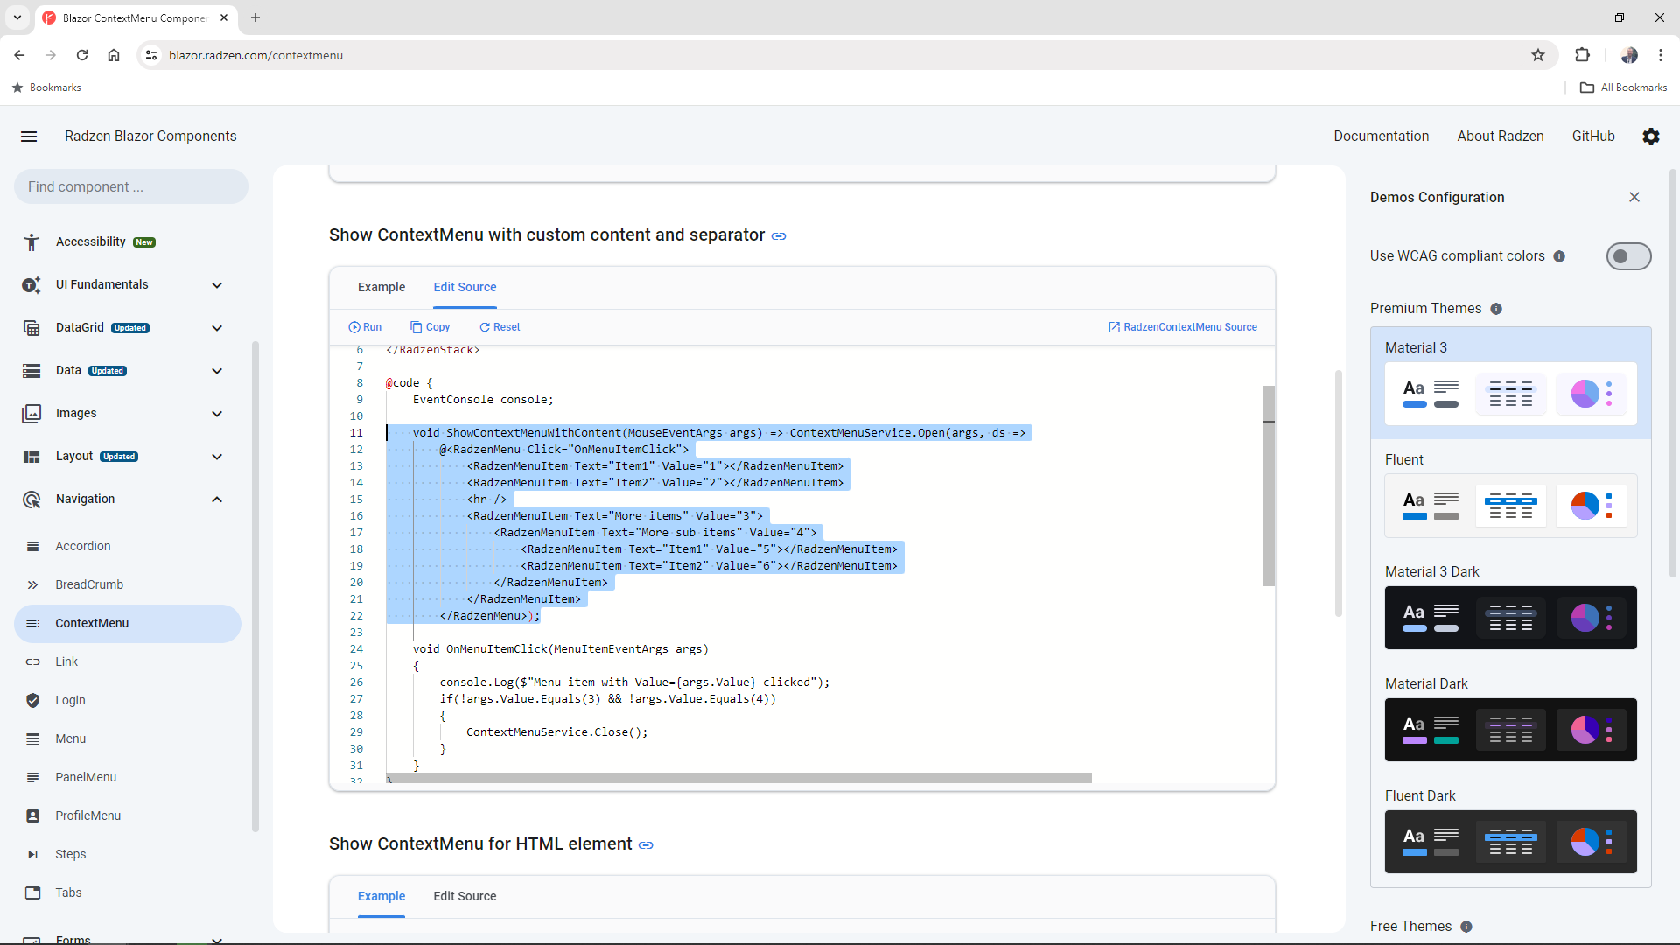1680x945 pixels.
Task: Open the hamburger sidebar menu
Action: 29,136
